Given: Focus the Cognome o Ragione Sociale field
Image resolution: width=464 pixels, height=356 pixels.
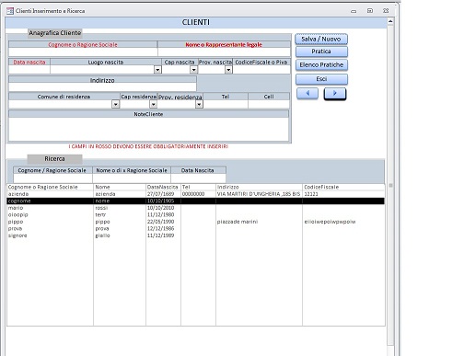Looking at the screenshot, I should [83, 52].
